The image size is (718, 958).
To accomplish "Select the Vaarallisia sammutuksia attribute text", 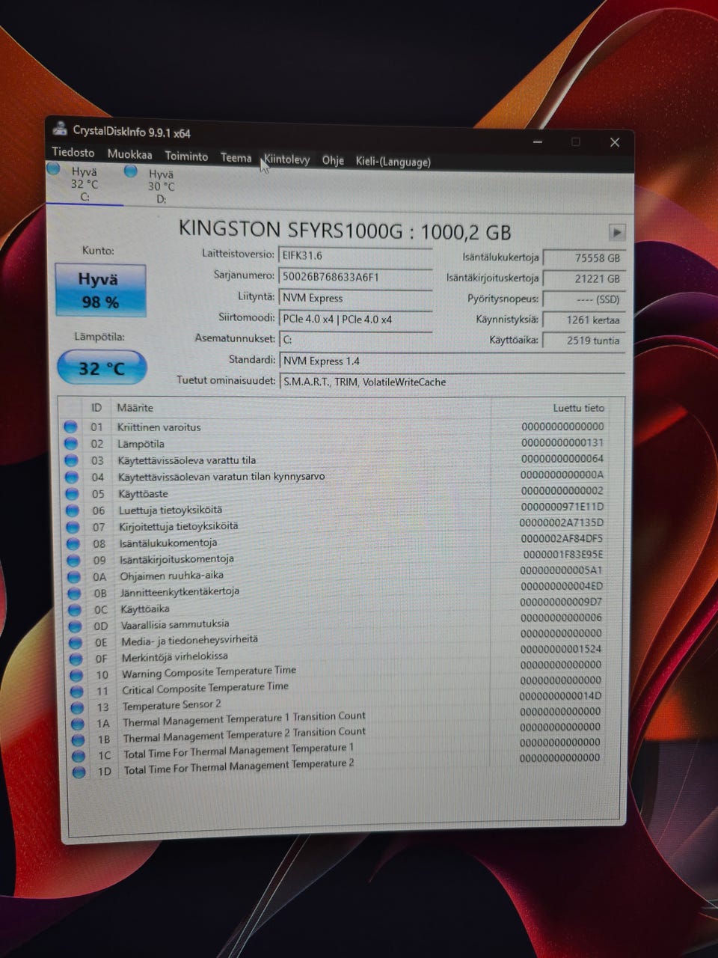I will (x=175, y=624).
